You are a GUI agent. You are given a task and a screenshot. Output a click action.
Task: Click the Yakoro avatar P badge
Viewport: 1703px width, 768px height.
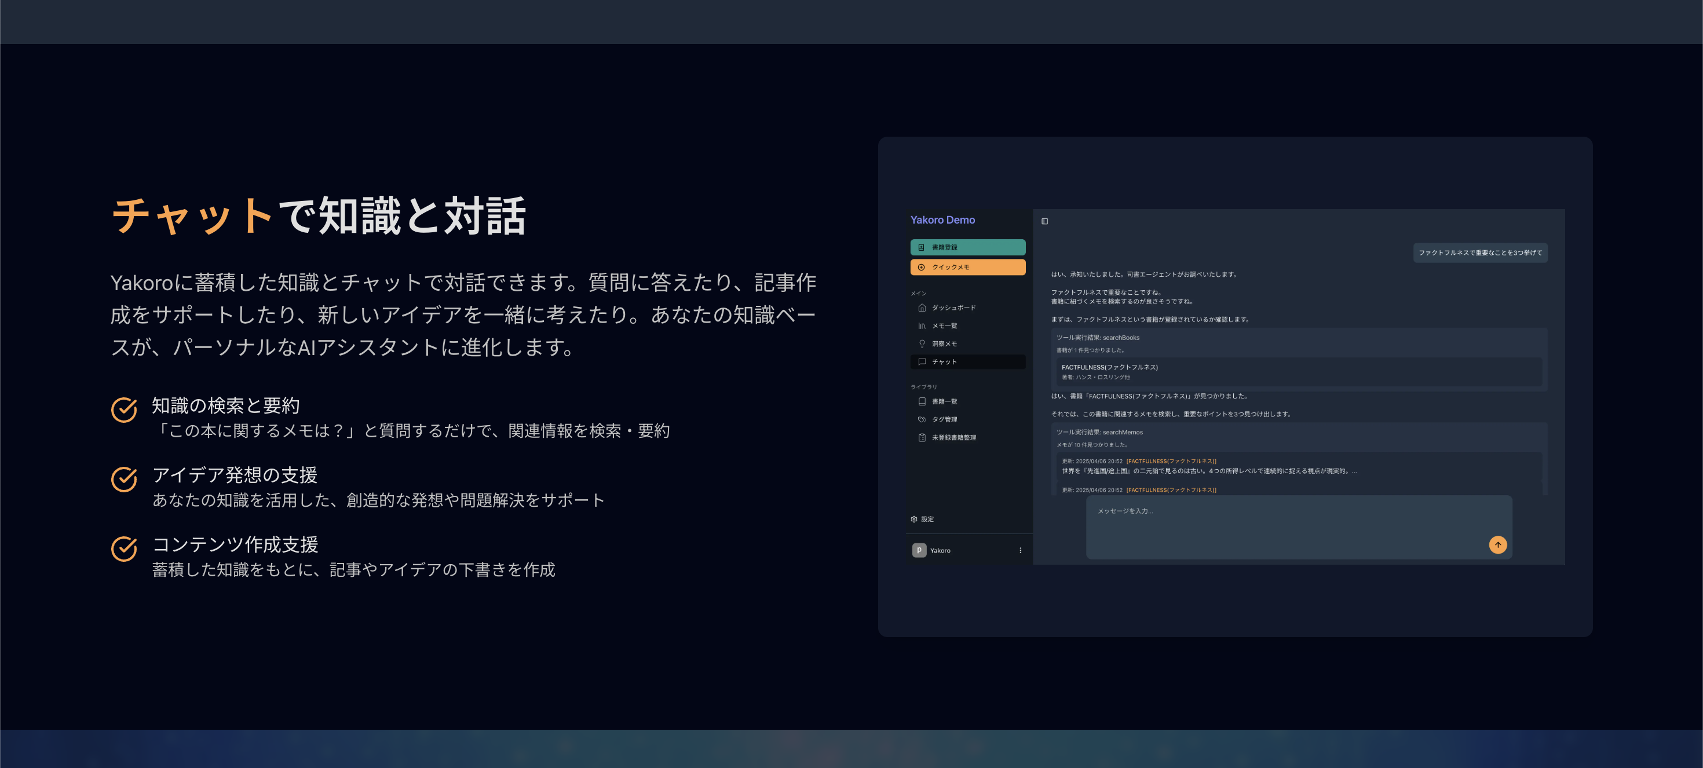click(919, 550)
